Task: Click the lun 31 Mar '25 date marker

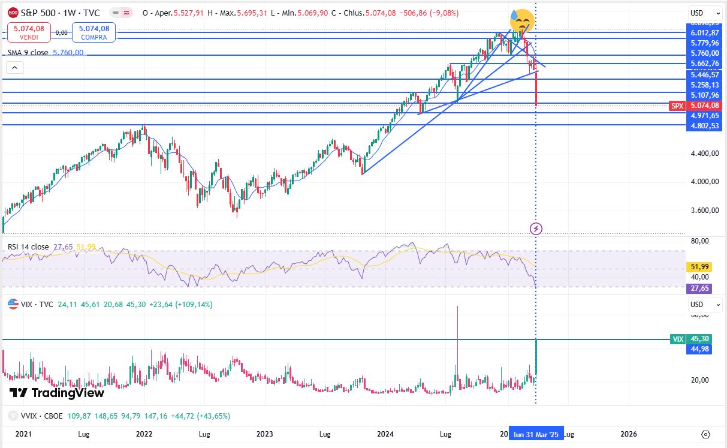Action: click(x=536, y=434)
